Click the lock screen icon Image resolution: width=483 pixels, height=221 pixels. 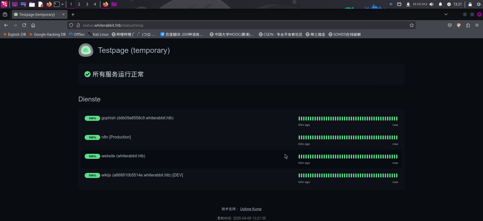pyautogui.click(x=470, y=4)
